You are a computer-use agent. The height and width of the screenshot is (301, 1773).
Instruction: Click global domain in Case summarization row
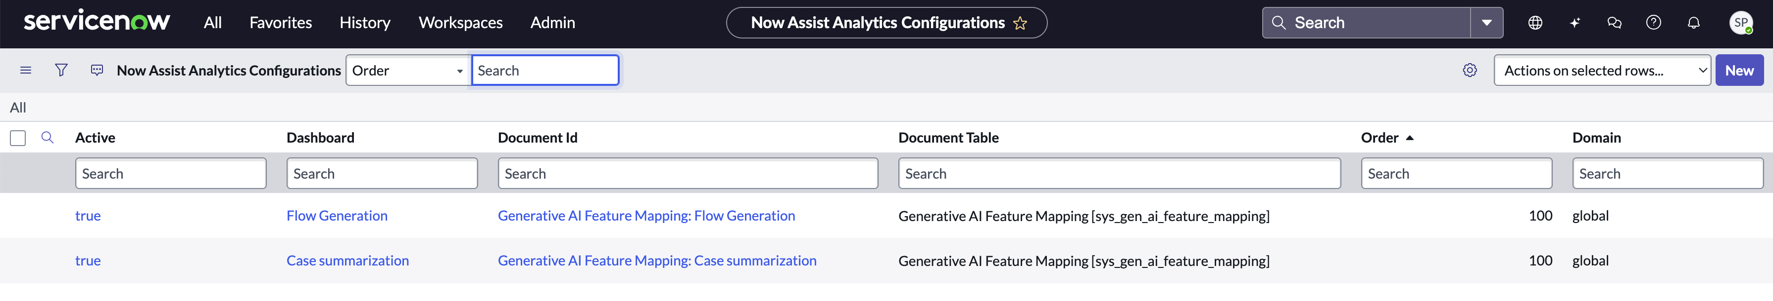pyautogui.click(x=1591, y=261)
